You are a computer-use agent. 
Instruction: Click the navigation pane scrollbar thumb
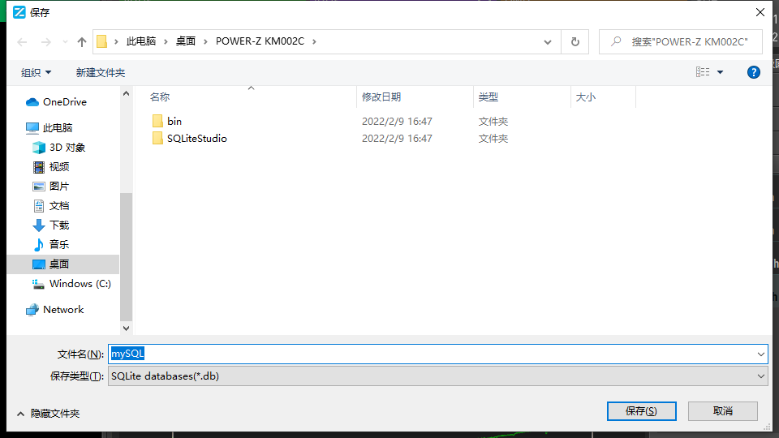(x=127, y=257)
